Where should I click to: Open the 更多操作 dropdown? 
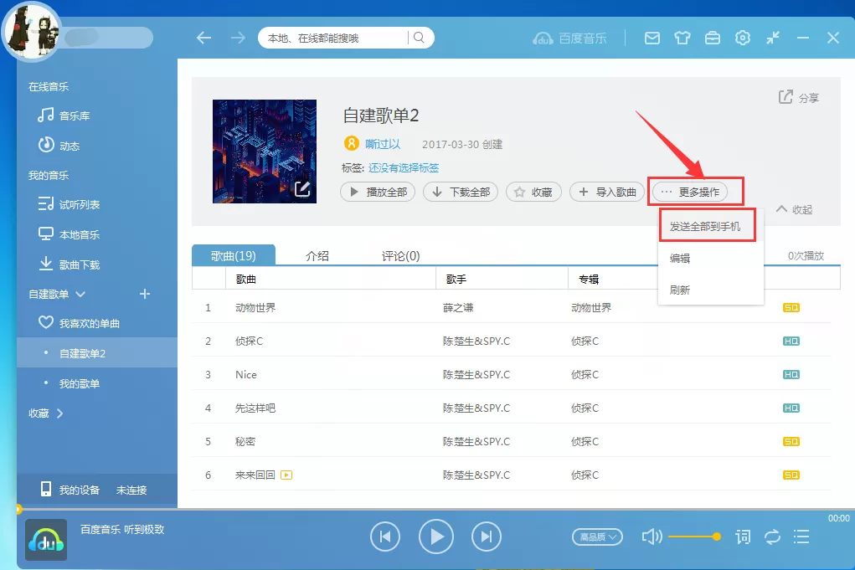tap(690, 192)
